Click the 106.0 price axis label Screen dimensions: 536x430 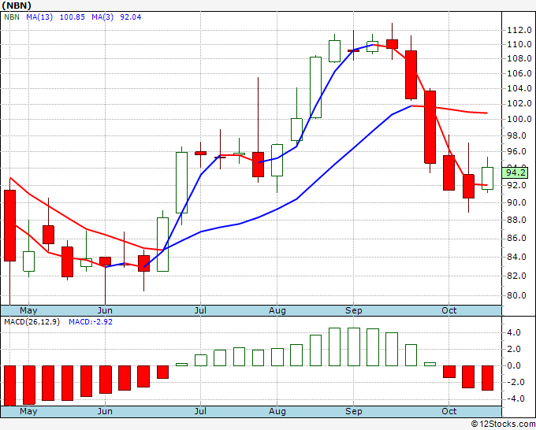pyautogui.click(x=519, y=73)
